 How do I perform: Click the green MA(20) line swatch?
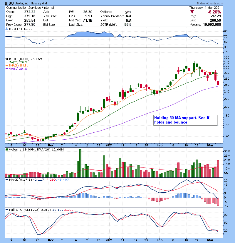click(x=7, y=62)
